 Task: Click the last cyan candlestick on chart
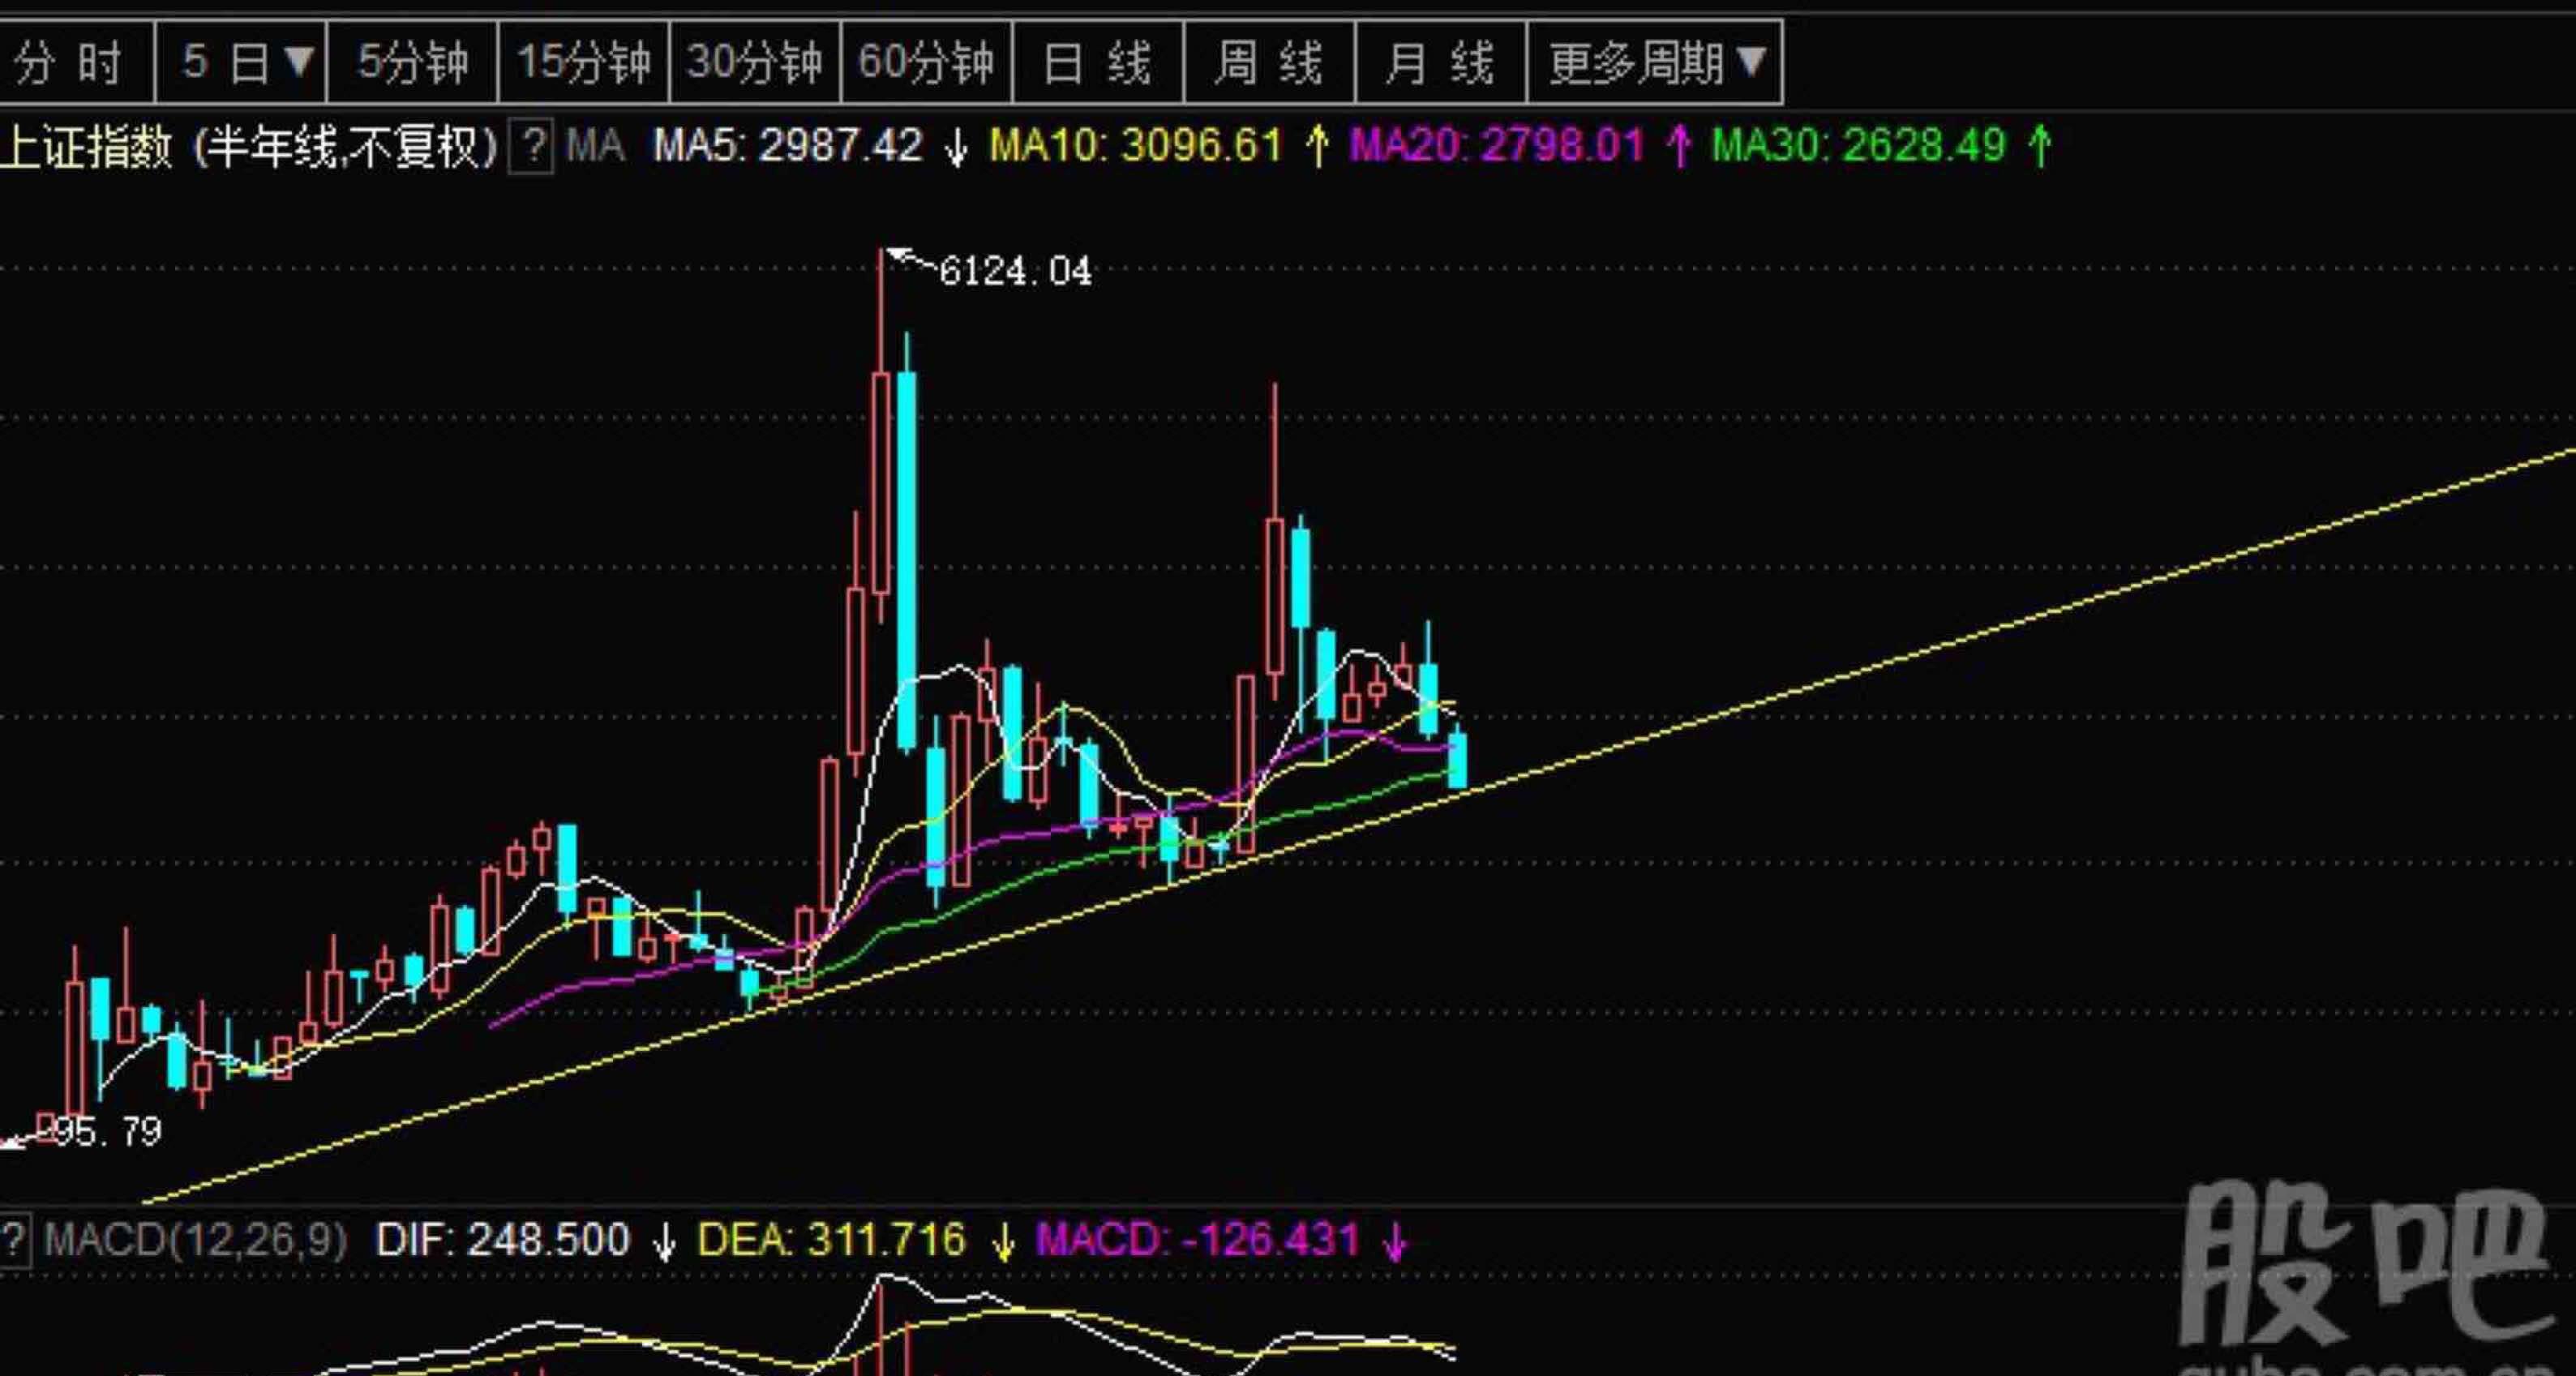(x=1458, y=760)
